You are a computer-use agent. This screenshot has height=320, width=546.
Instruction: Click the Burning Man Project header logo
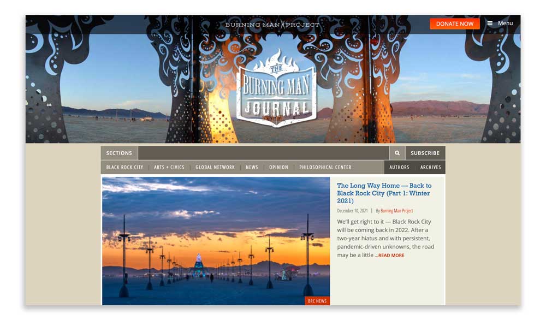(x=272, y=25)
